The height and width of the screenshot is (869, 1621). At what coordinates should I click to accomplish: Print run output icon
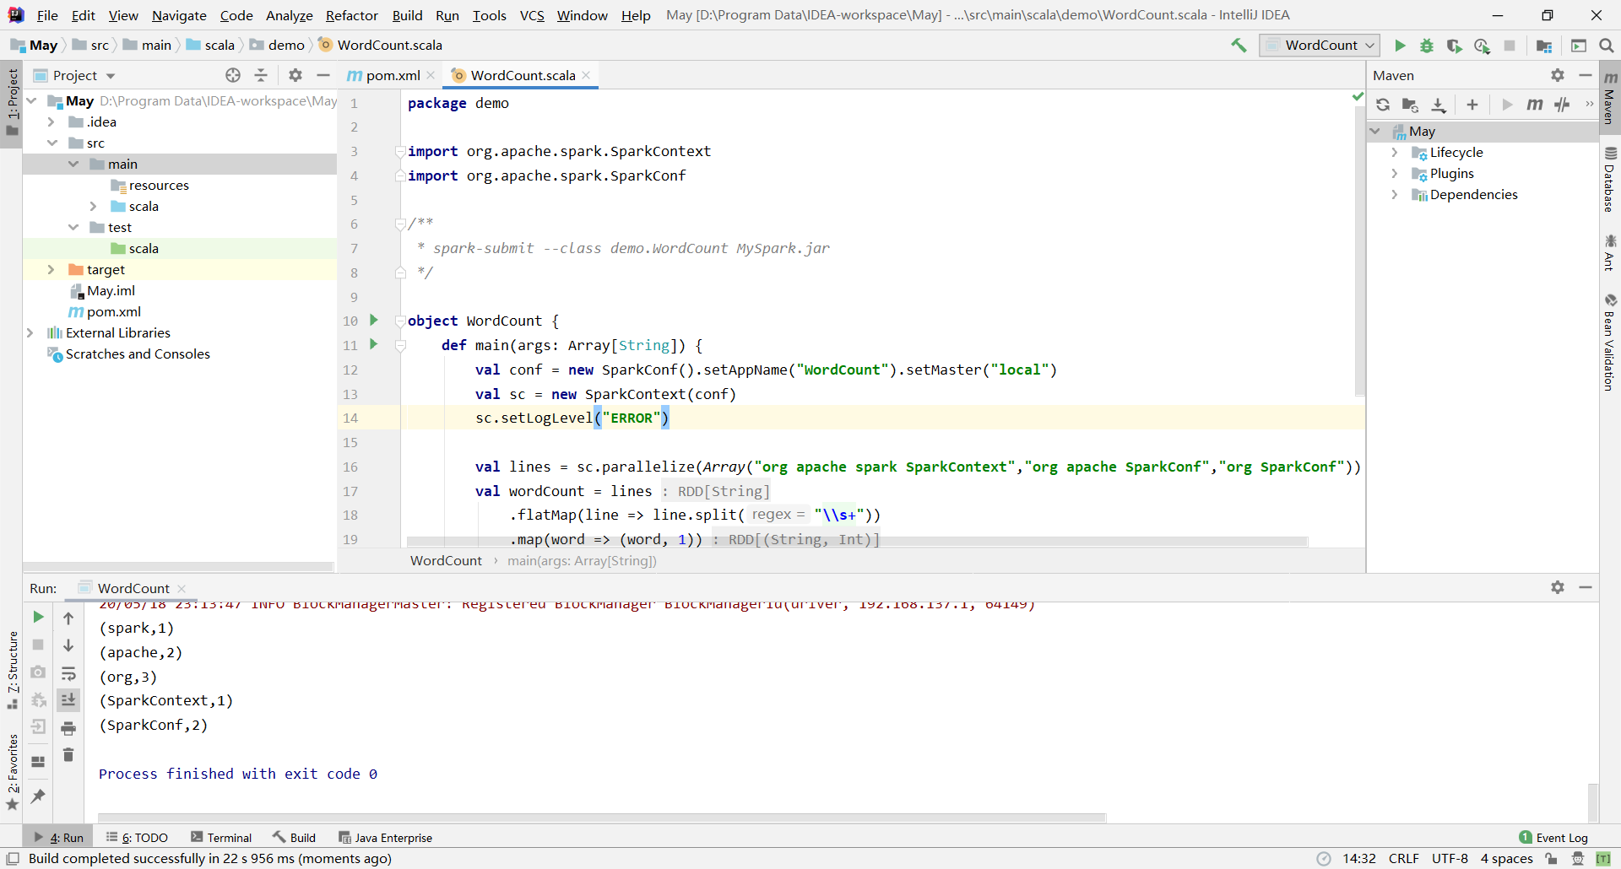click(68, 728)
